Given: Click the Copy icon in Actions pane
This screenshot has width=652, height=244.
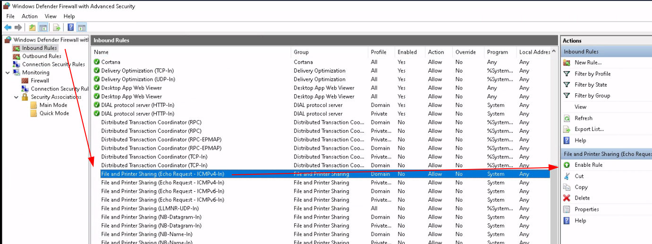Looking at the screenshot, I should point(567,187).
